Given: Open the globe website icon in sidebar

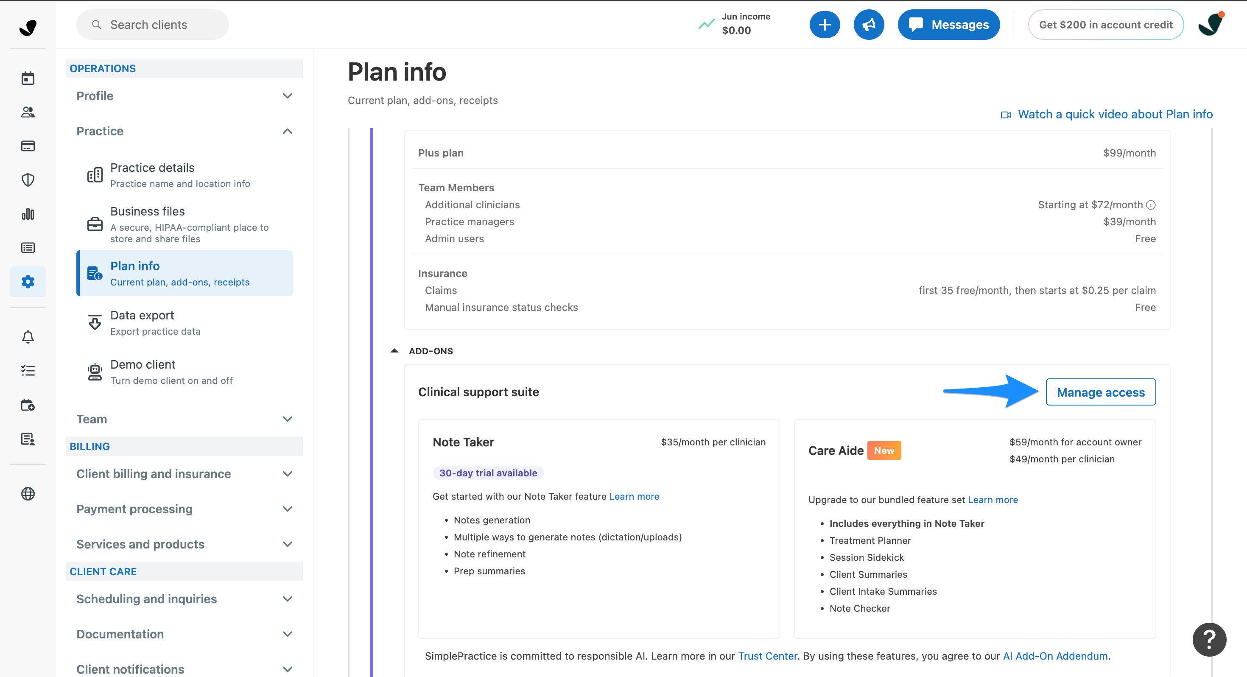Looking at the screenshot, I should (28, 493).
